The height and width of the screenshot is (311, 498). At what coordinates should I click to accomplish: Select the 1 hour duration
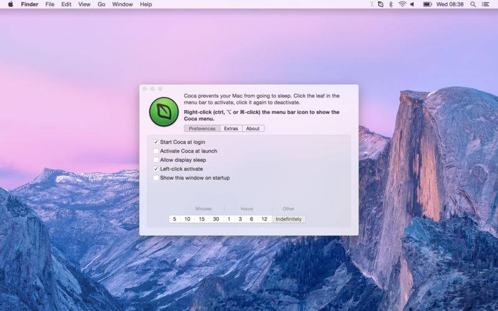(x=229, y=219)
